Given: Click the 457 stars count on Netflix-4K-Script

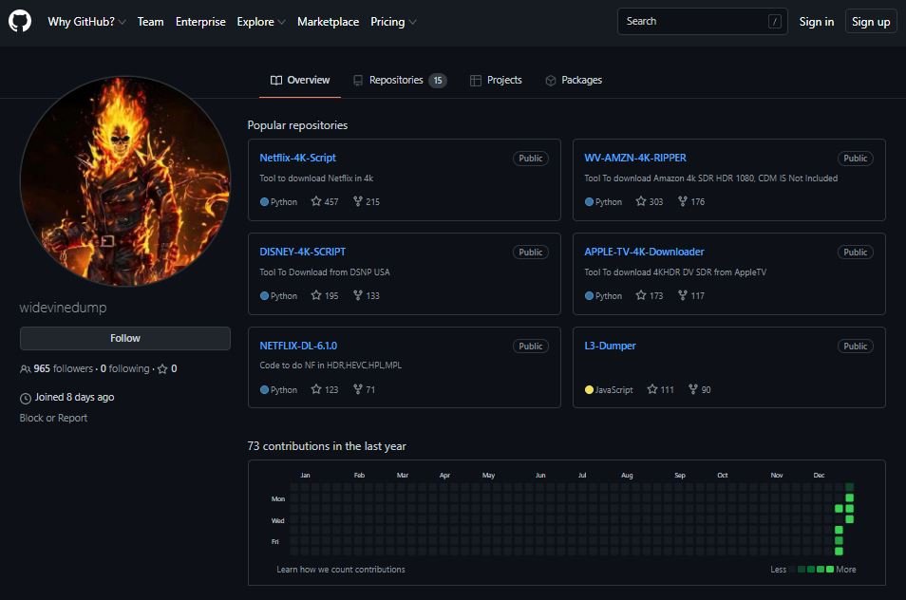Looking at the screenshot, I should (331, 202).
